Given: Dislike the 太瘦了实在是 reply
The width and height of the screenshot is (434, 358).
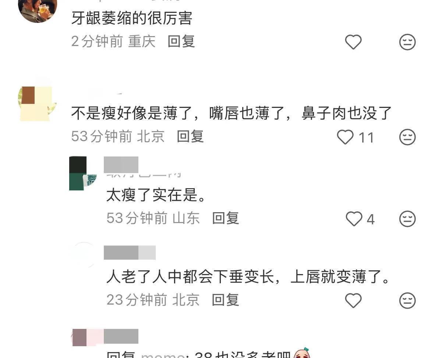Looking at the screenshot, I should click(x=407, y=219).
